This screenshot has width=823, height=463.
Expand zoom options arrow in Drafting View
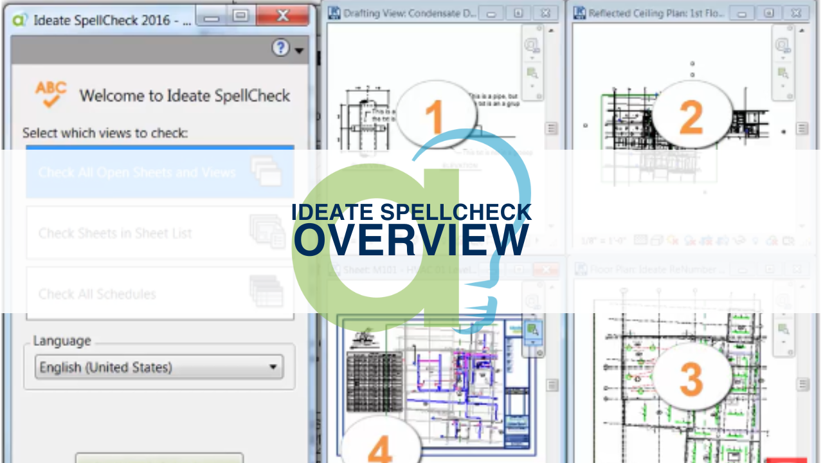tap(532, 85)
